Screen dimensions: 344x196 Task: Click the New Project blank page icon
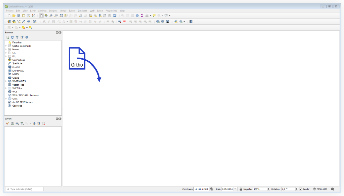point(9,15)
